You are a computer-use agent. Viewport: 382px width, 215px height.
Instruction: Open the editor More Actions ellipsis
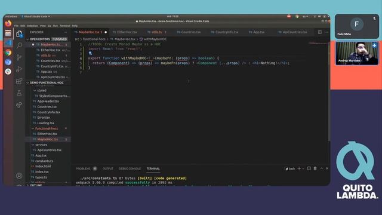click(x=326, y=32)
